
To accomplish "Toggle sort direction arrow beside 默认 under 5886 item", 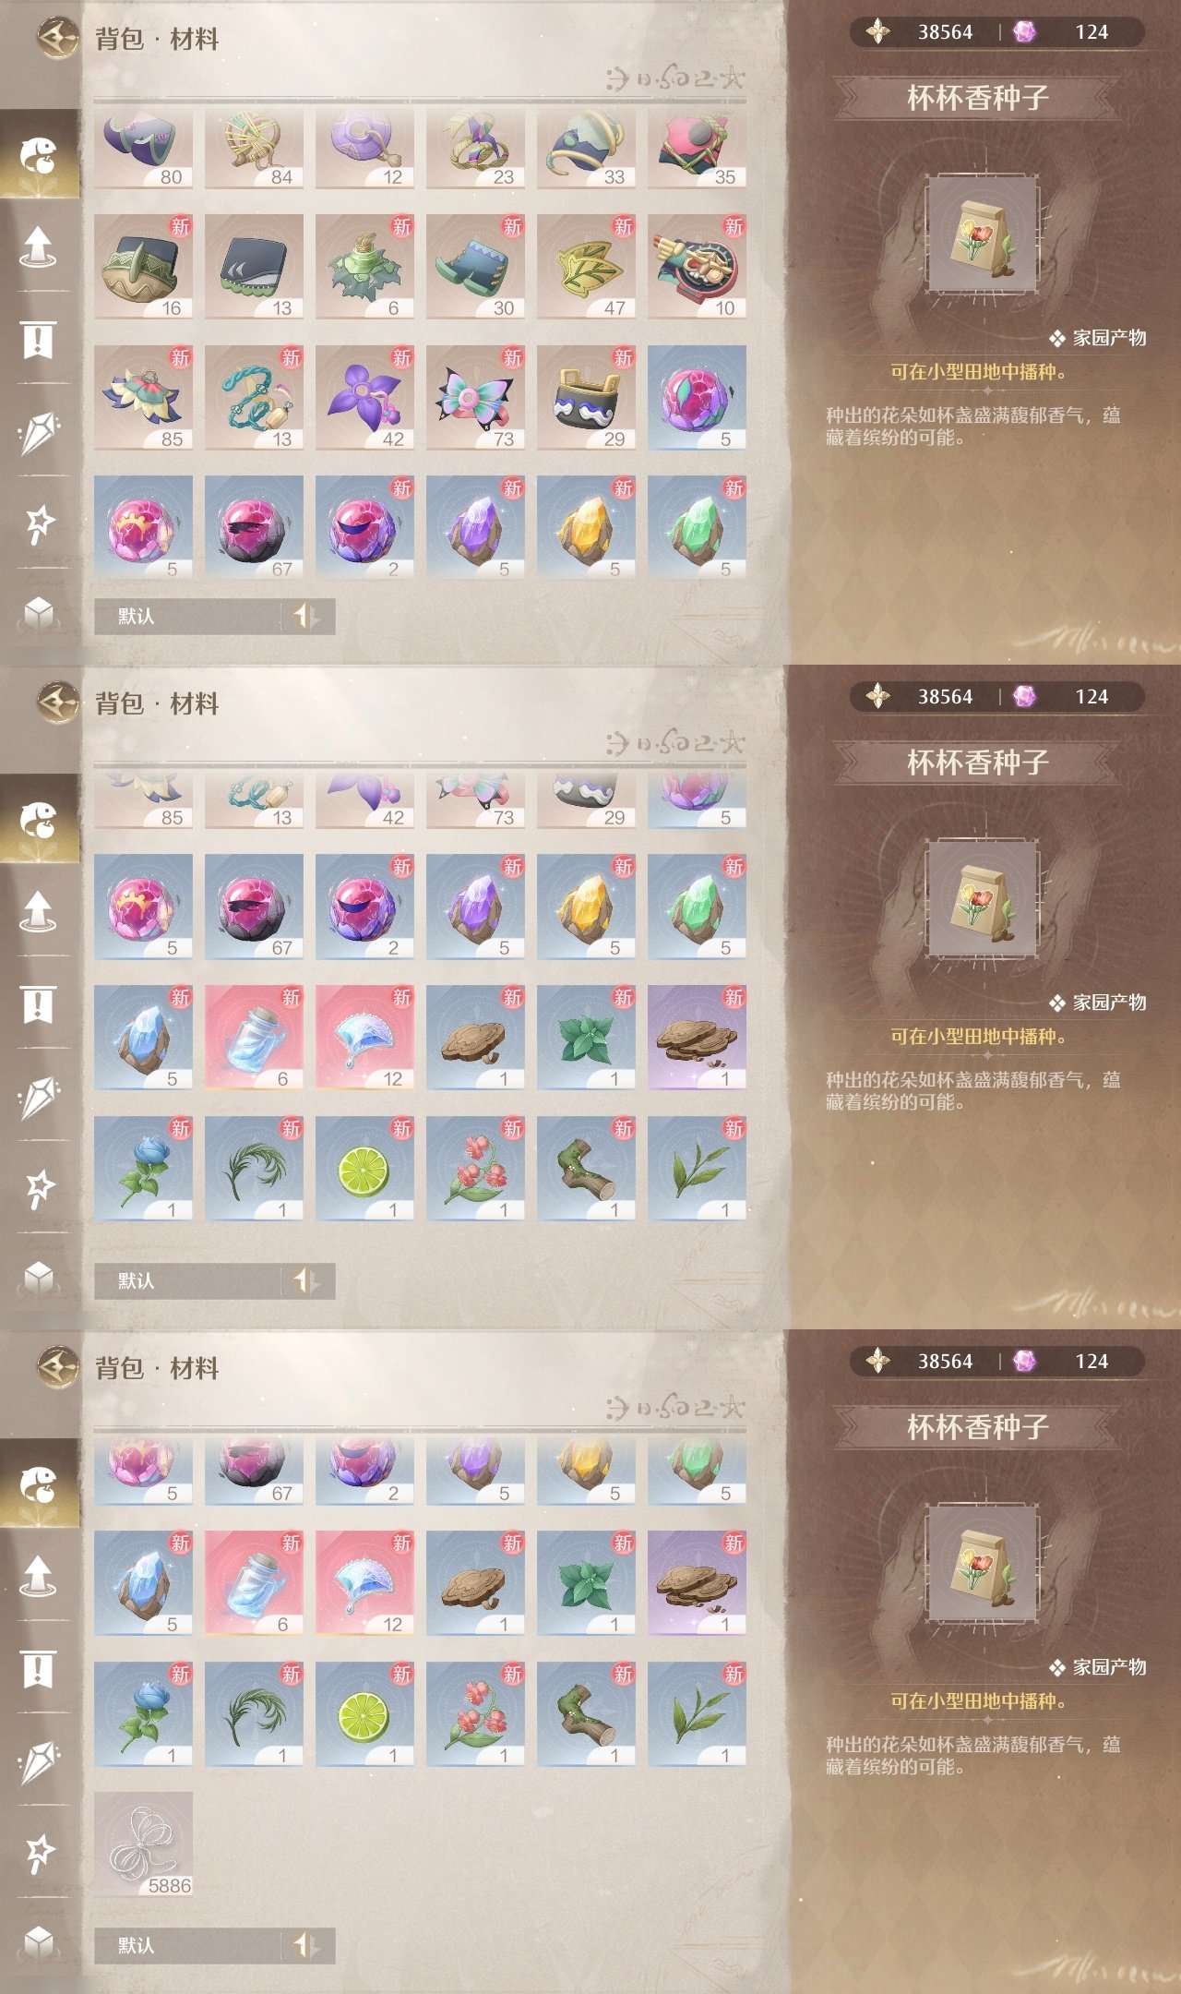I will [x=305, y=1945].
